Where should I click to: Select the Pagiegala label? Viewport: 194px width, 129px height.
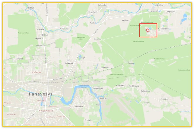point(171,11)
